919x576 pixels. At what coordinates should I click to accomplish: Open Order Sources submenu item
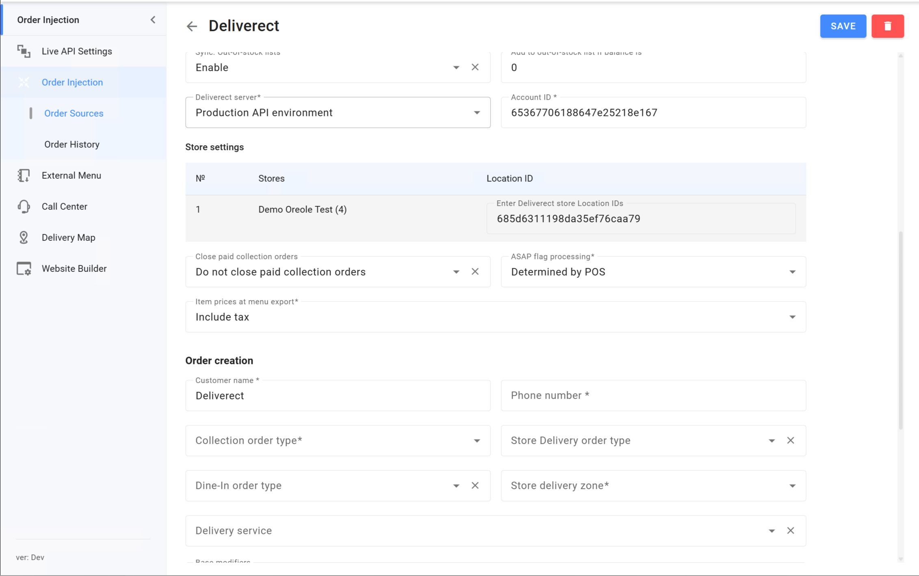point(83,113)
